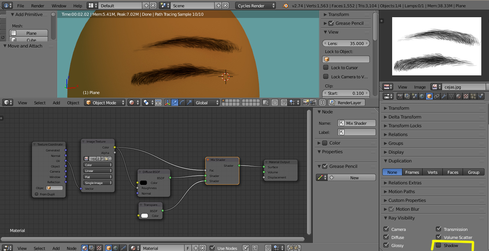Screen dimensions: 489x251
Task: Disable the Use Nodes checkbox
Action: click(212, 248)
